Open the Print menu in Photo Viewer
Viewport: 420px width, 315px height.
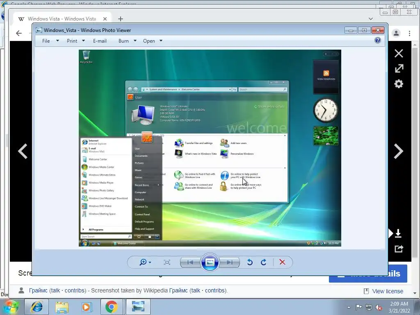tap(72, 41)
